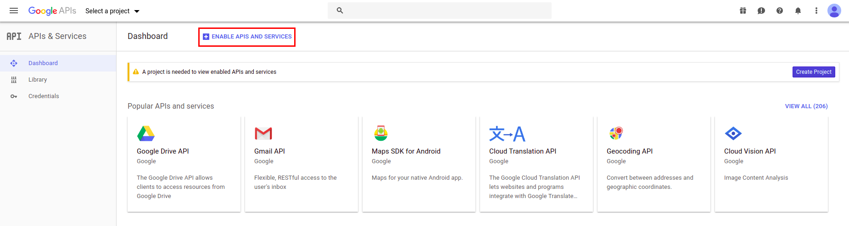This screenshot has width=849, height=226.
Task: Click the Library sidebar icon
Action: [14, 80]
